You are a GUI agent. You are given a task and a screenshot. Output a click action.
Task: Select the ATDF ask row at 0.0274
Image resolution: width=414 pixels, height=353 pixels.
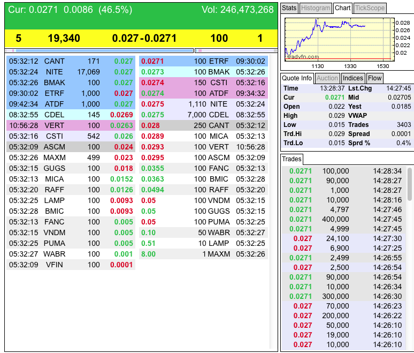point(203,93)
